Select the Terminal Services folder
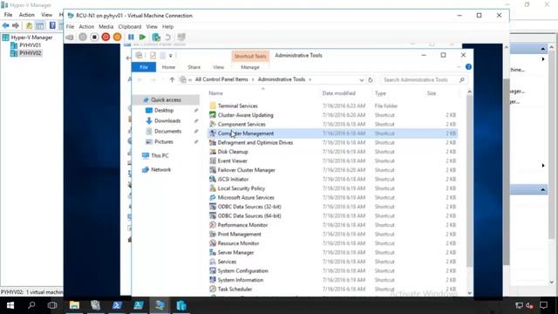Viewport: 558px width, 314px height. (237, 106)
